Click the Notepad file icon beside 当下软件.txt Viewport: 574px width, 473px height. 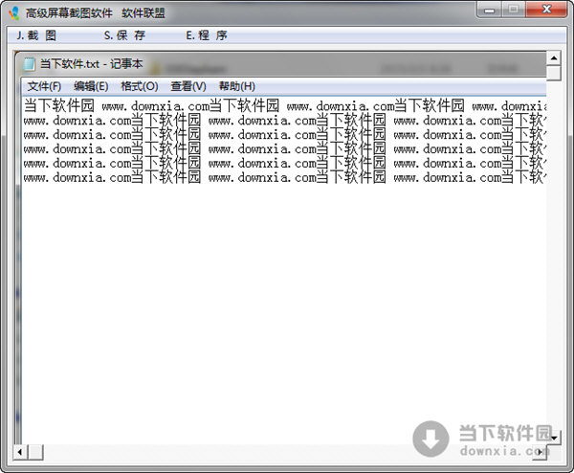(29, 64)
